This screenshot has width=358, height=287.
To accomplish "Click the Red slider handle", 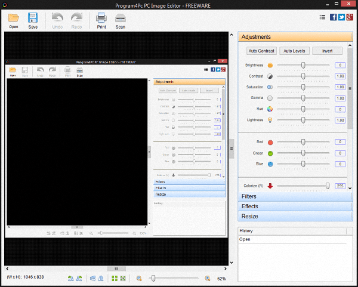I will (303, 142).
